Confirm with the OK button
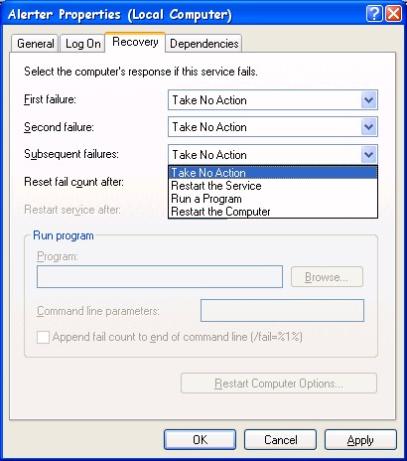Screen dimensions: 407x461 [200, 440]
